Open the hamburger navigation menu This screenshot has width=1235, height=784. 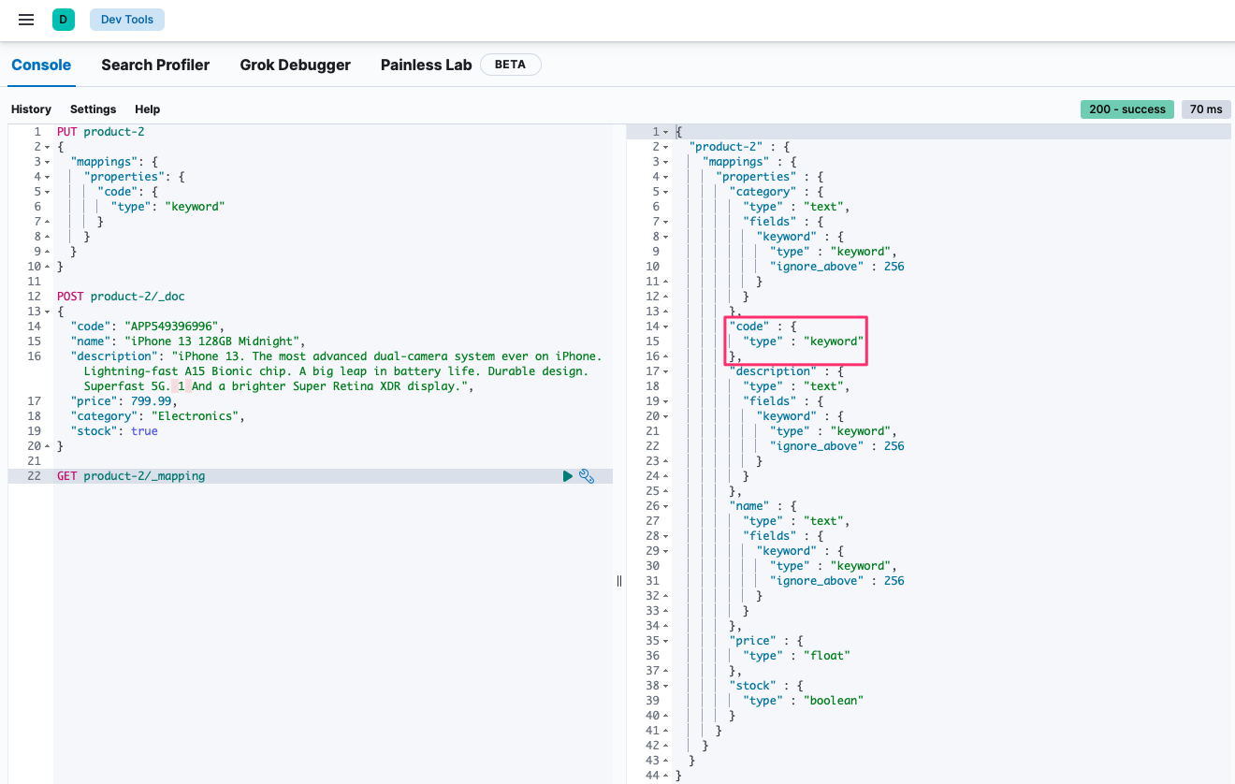click(26, 20)
